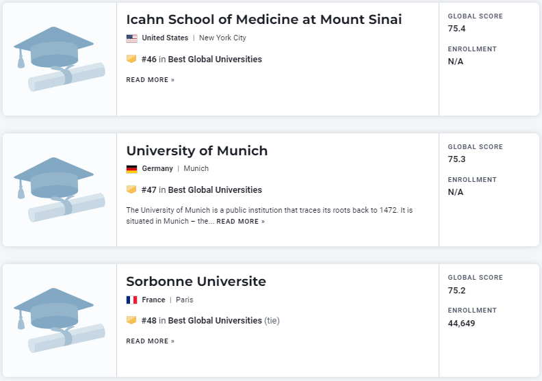Click Sorbonne Universite graduation cap thumbnail

[x=60, y=320]
